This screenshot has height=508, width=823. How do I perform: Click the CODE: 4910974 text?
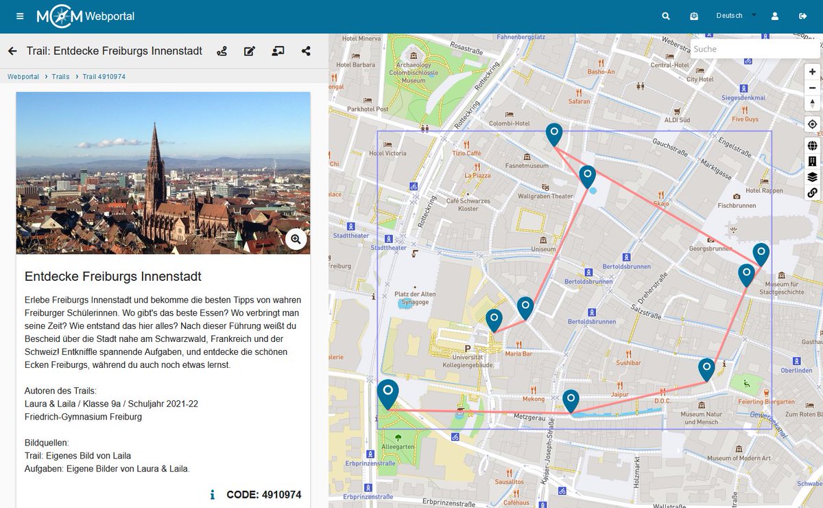click(263, 494)
